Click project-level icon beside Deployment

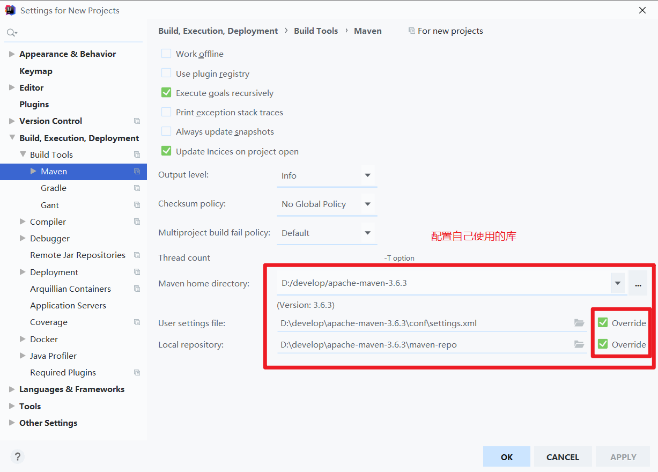point(137,272)
